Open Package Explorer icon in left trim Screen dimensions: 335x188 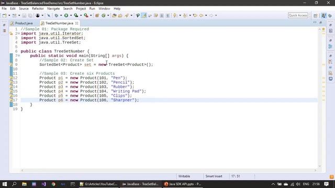coord(4,31)
